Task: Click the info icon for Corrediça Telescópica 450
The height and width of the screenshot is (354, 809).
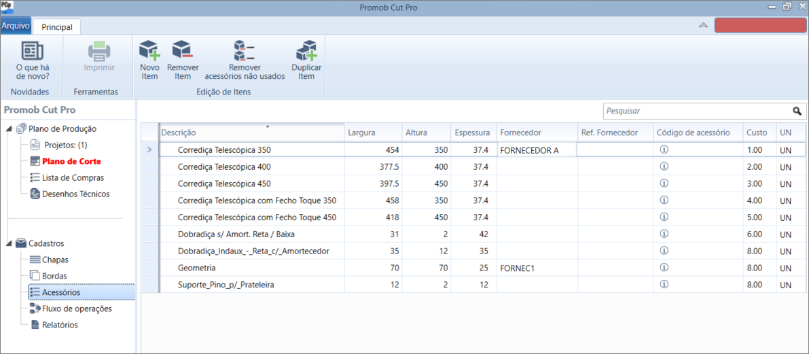Action: (664, 183)
